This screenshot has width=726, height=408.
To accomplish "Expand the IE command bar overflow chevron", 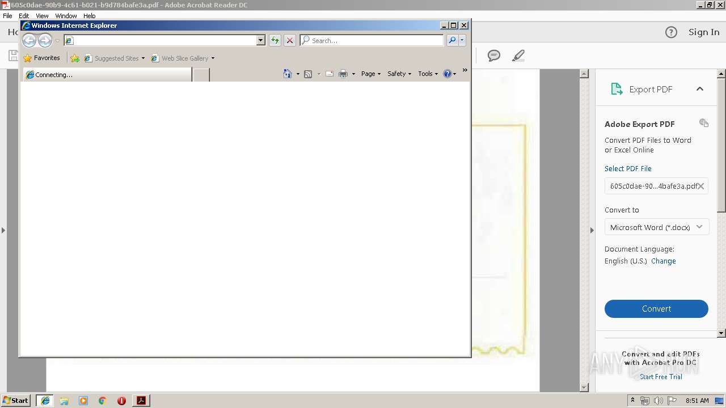I will (x=465, y=70).
